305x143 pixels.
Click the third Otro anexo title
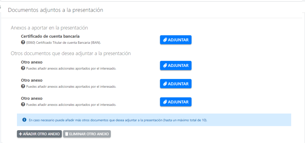coord(32,98)
